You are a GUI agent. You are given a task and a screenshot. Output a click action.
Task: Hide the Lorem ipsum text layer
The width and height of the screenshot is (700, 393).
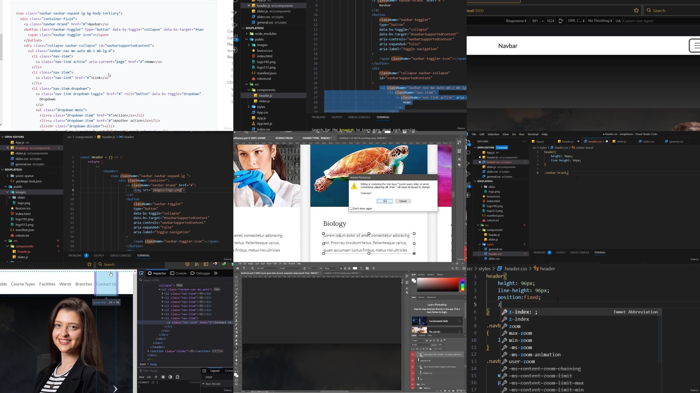pyautogui.click(x=413, y=355)
